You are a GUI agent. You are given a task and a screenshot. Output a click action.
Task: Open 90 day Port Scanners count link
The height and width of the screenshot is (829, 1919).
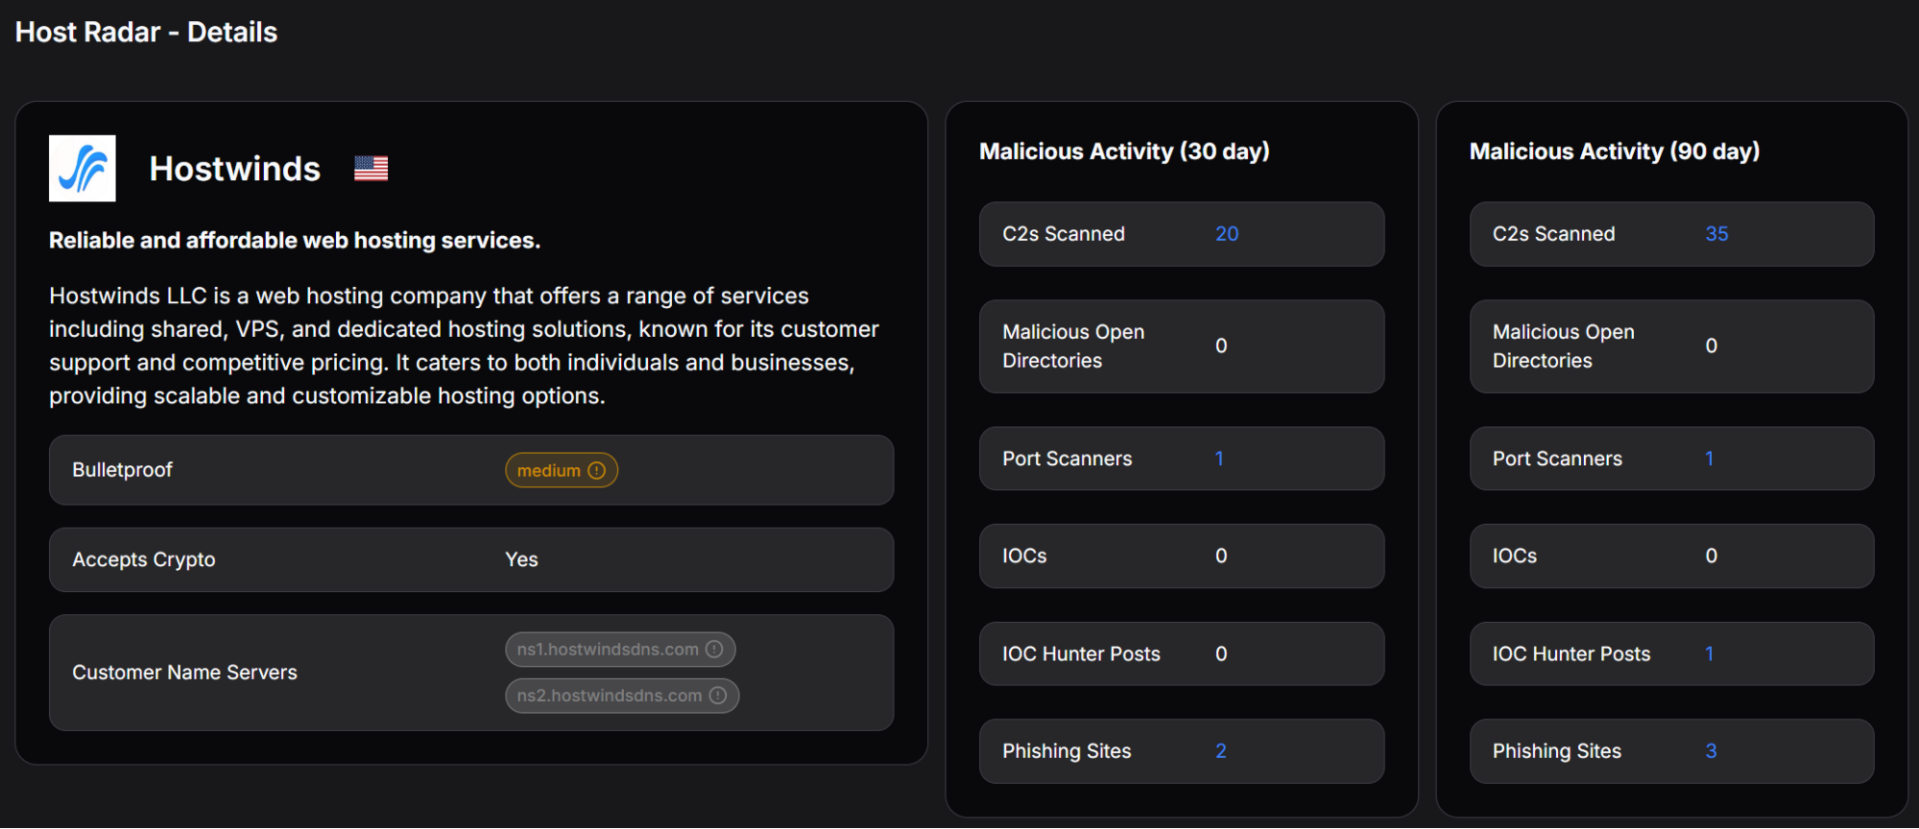click(1709, 459)
